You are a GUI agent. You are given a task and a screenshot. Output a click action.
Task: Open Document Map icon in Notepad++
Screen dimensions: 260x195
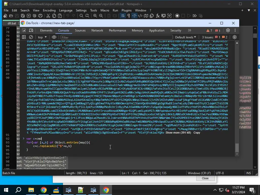(146, 16)
